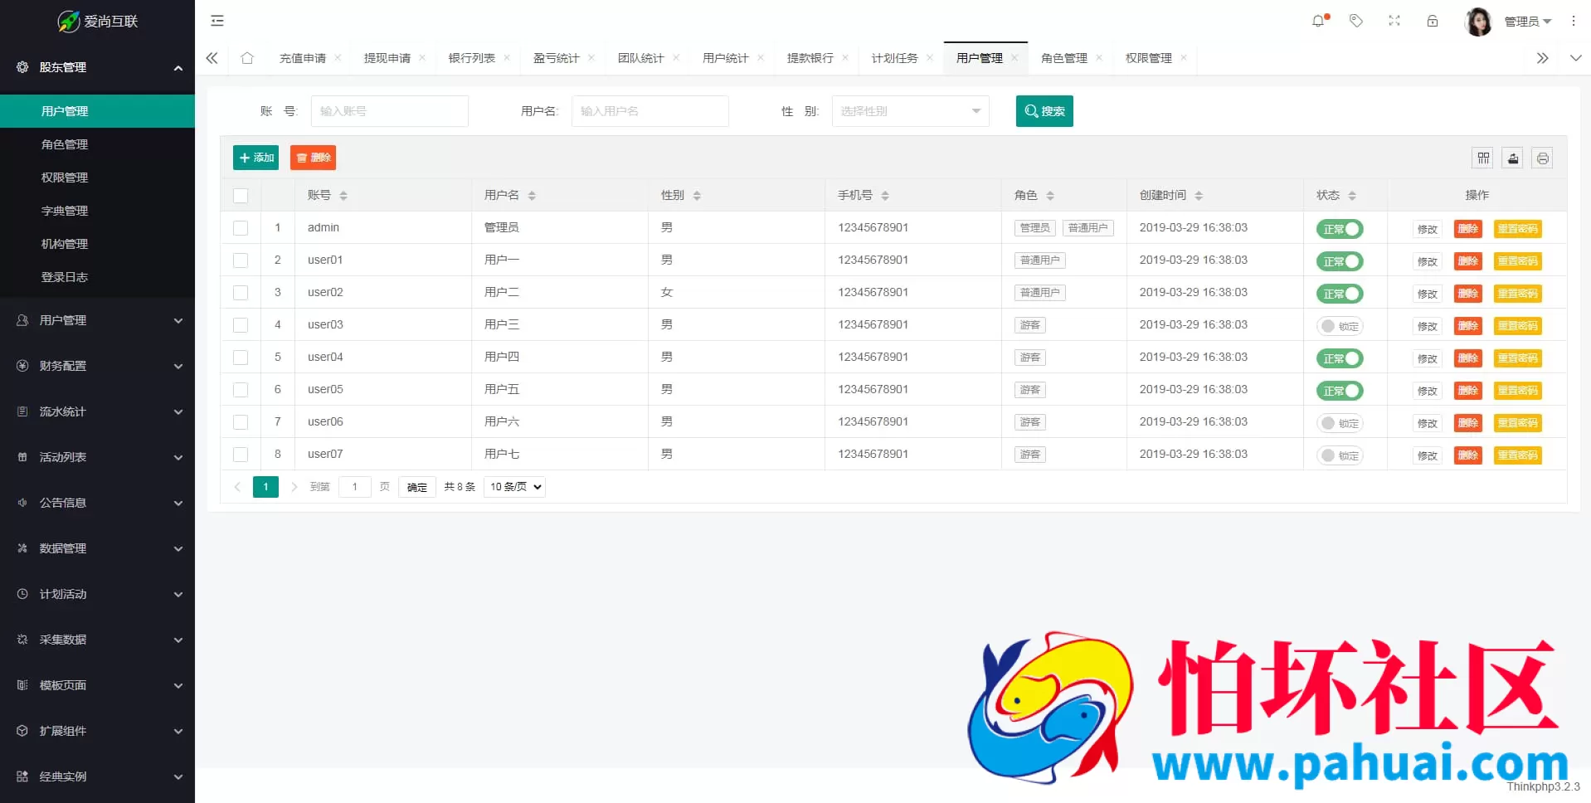Open the 盈亏统计 tab
1591x803 pixels.
[x=557, y=58]
